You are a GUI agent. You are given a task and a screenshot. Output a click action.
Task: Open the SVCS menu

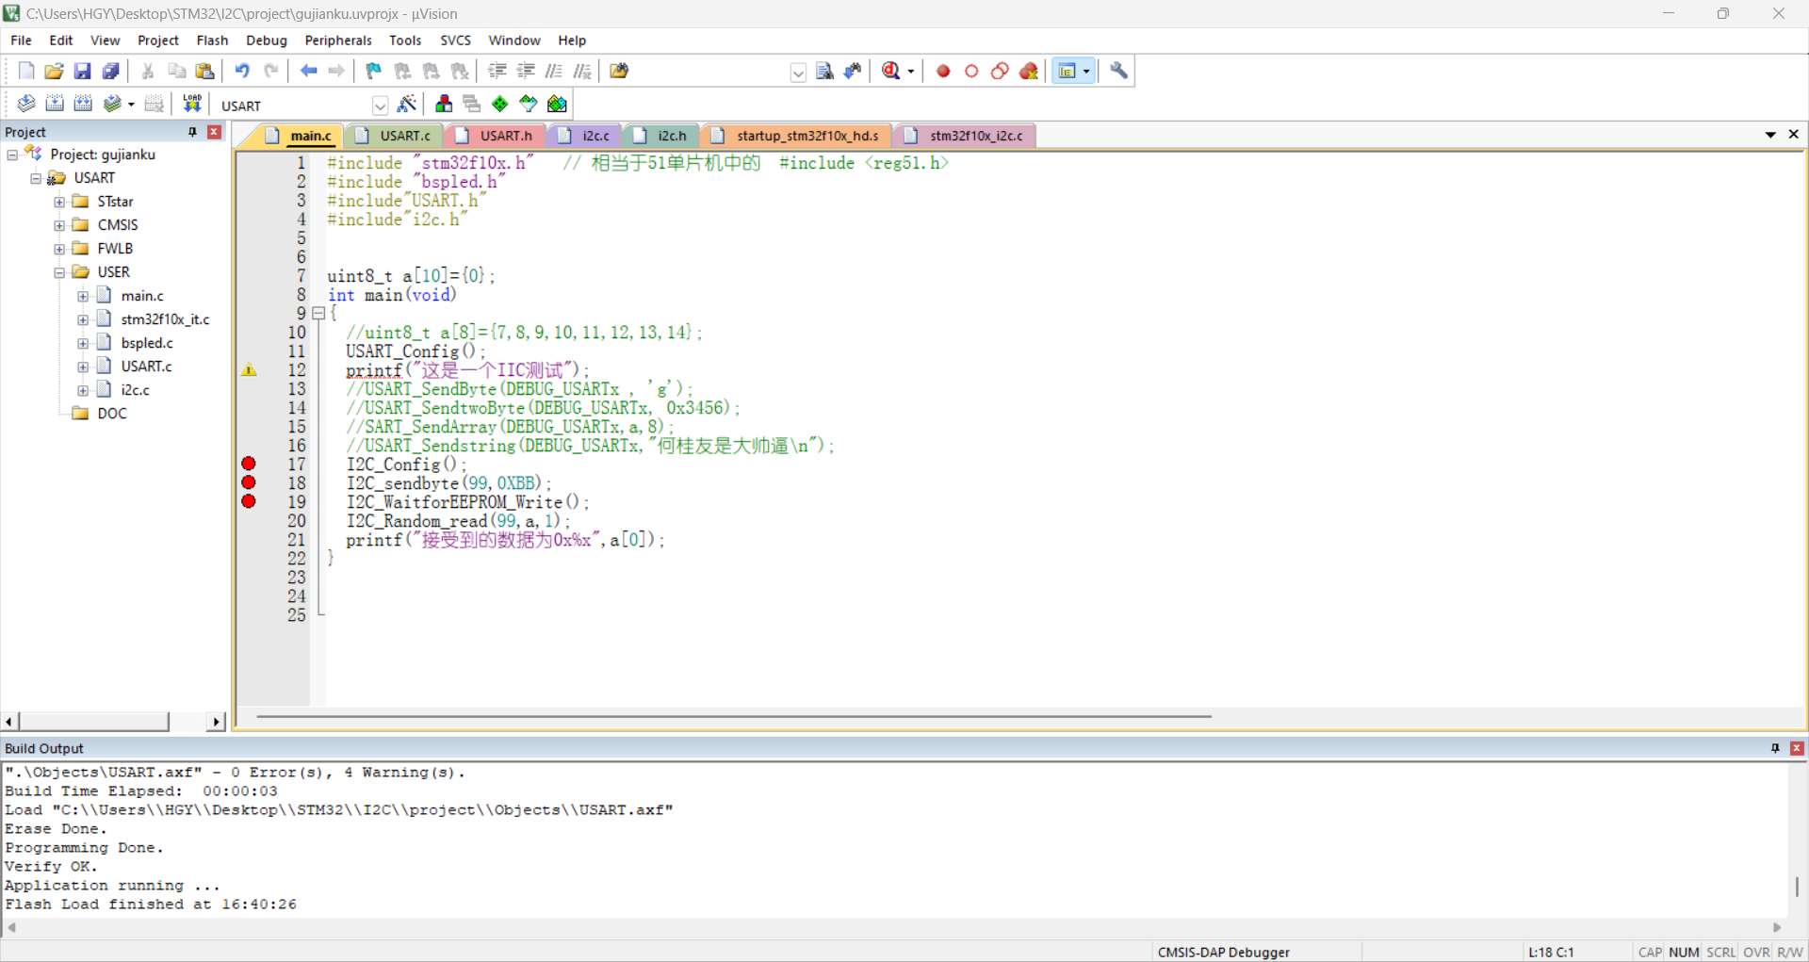(455, 41)
